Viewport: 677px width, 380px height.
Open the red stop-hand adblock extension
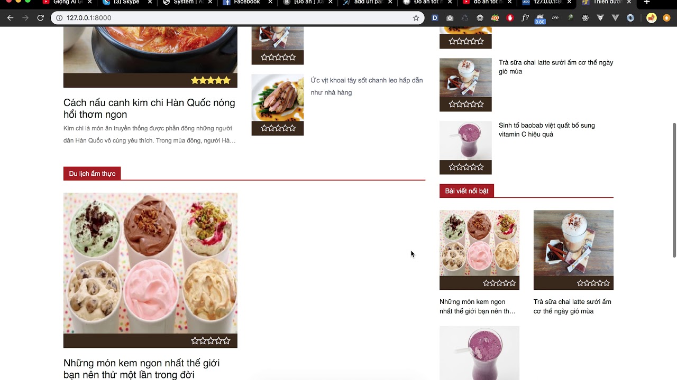tap(510, 18)
